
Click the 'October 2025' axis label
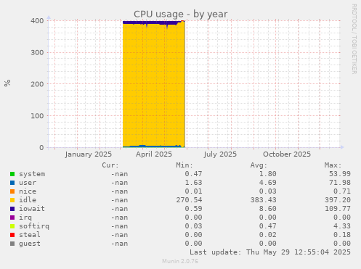tap(287, 154)
